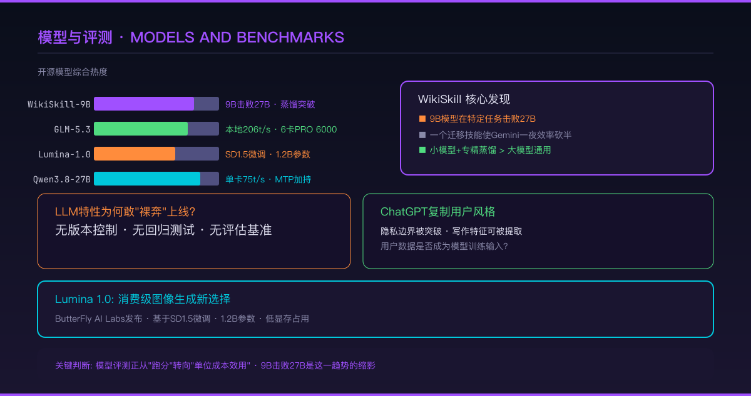
Task: Click the WikiSkill-9B bar label
Action: coord(59,104)
